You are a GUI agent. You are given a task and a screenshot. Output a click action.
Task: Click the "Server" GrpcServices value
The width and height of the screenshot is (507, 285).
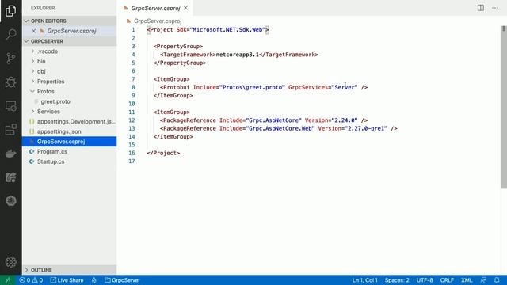tap(345, 87)
